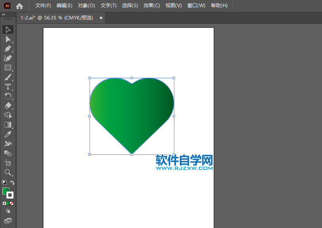Click the left-middle bounding box handle
This screenshot has width=322, height=228.
90,116
